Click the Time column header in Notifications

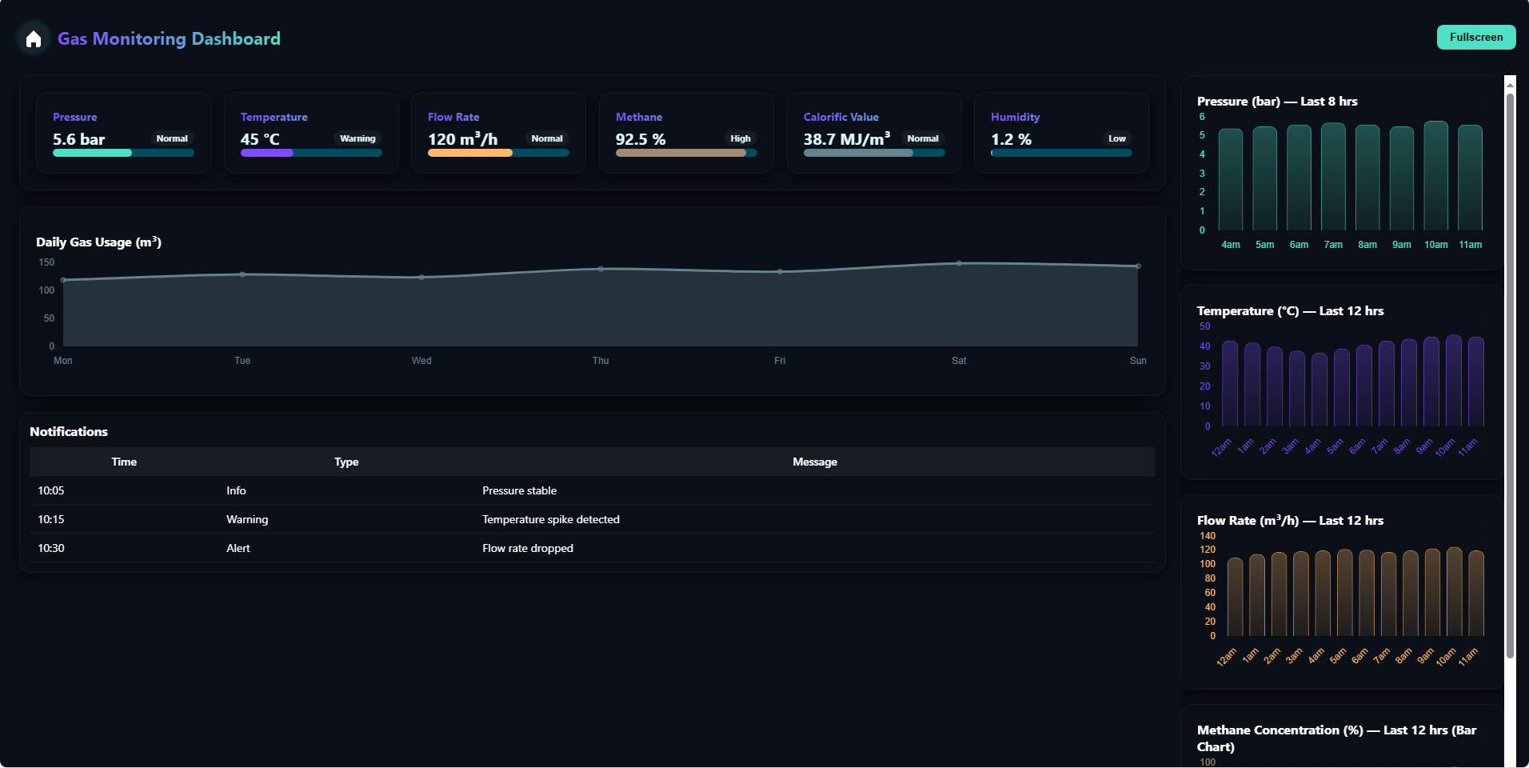[x=124, y=462]
